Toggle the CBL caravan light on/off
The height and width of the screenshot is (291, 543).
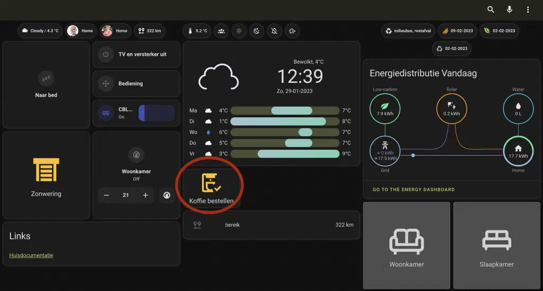[x=106, y=113]
